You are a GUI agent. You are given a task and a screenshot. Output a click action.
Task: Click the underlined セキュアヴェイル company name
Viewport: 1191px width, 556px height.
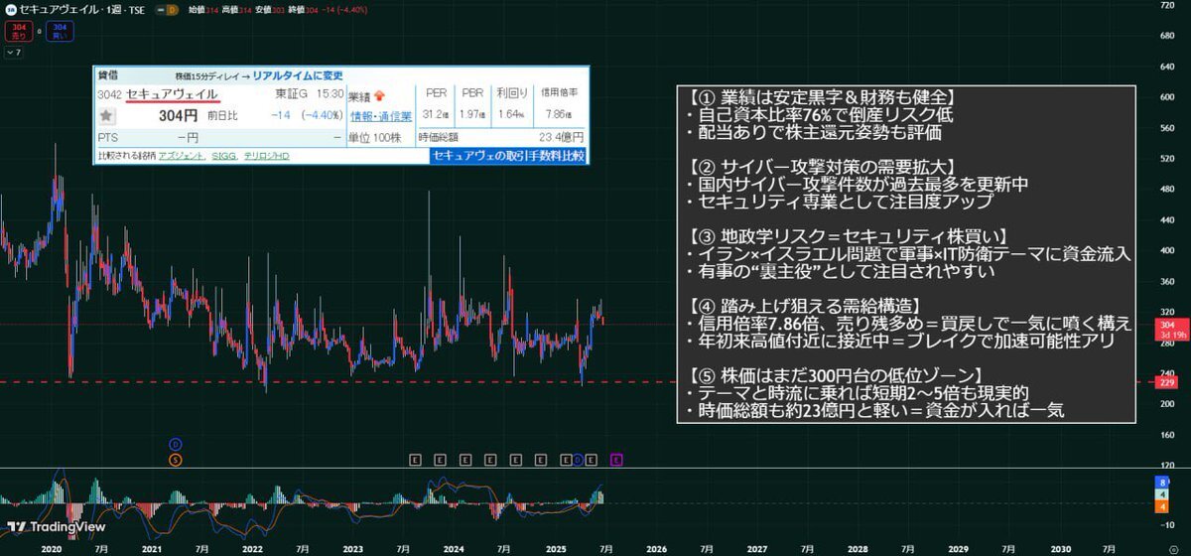click(172, 94)
